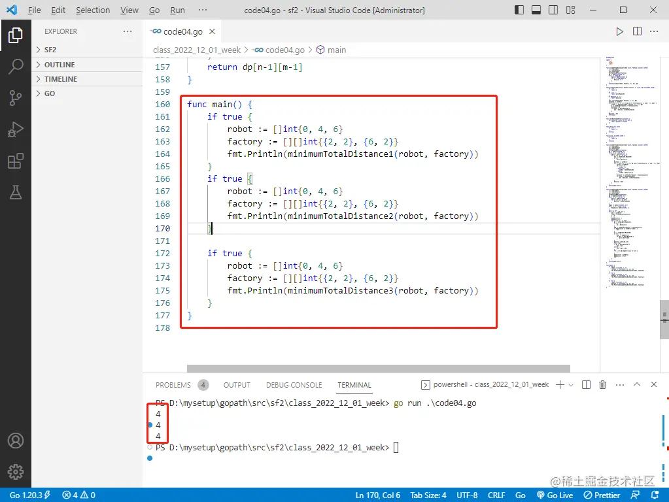The width and height of the screenshot is (669, 502).
Task: Open editor More Actions ellipsis
Action: pos(654,31)
